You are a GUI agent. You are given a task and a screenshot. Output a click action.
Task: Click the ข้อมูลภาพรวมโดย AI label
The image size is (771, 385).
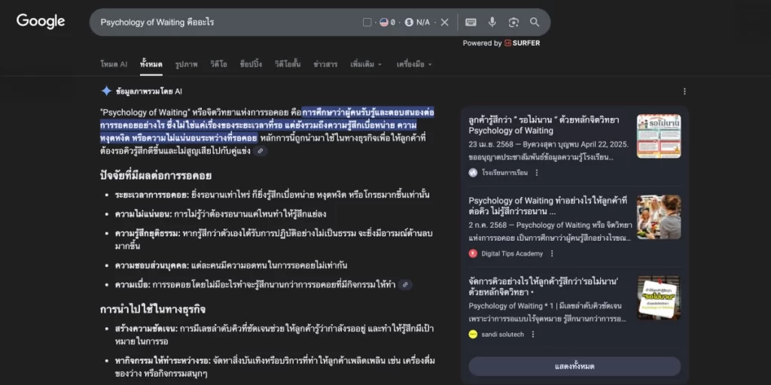pos(149,91)
